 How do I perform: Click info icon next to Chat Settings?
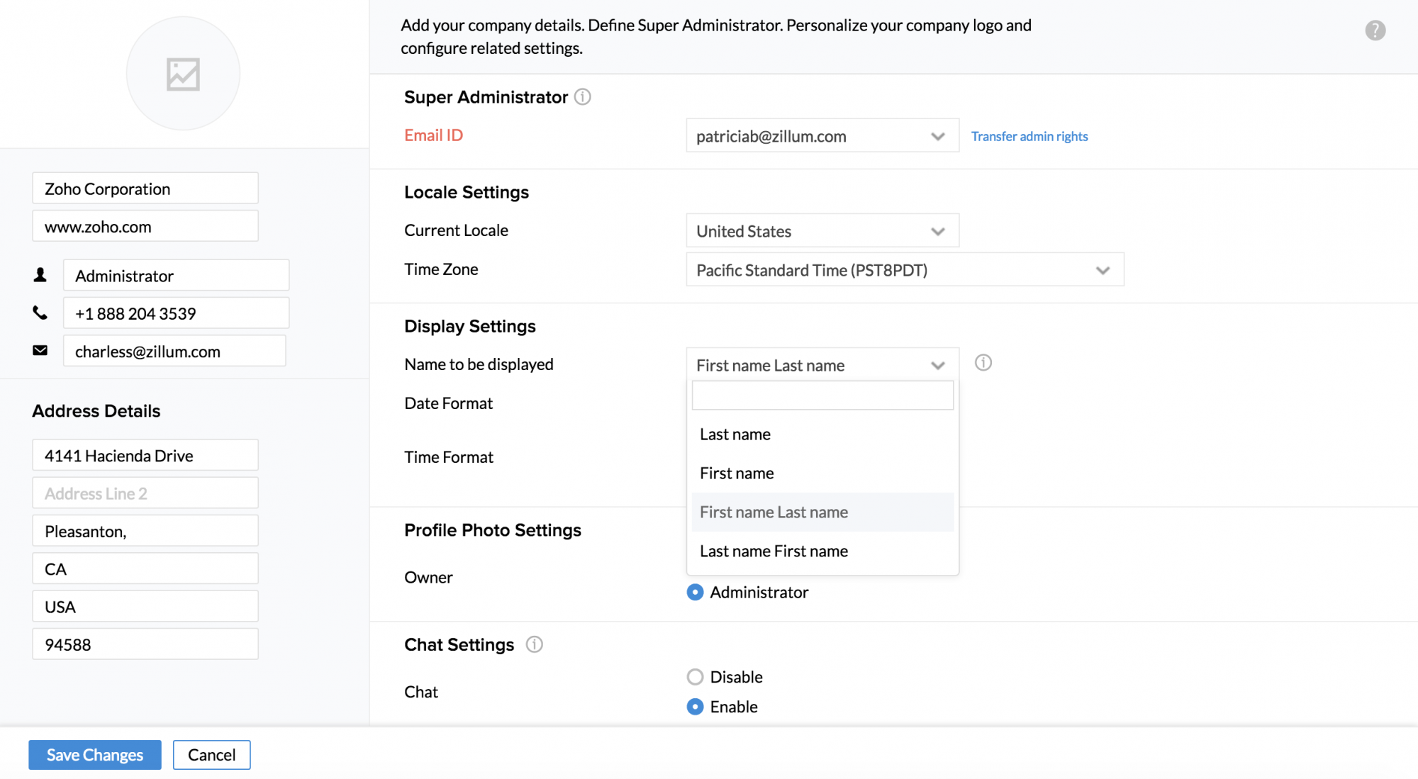[x=534, y=644]
